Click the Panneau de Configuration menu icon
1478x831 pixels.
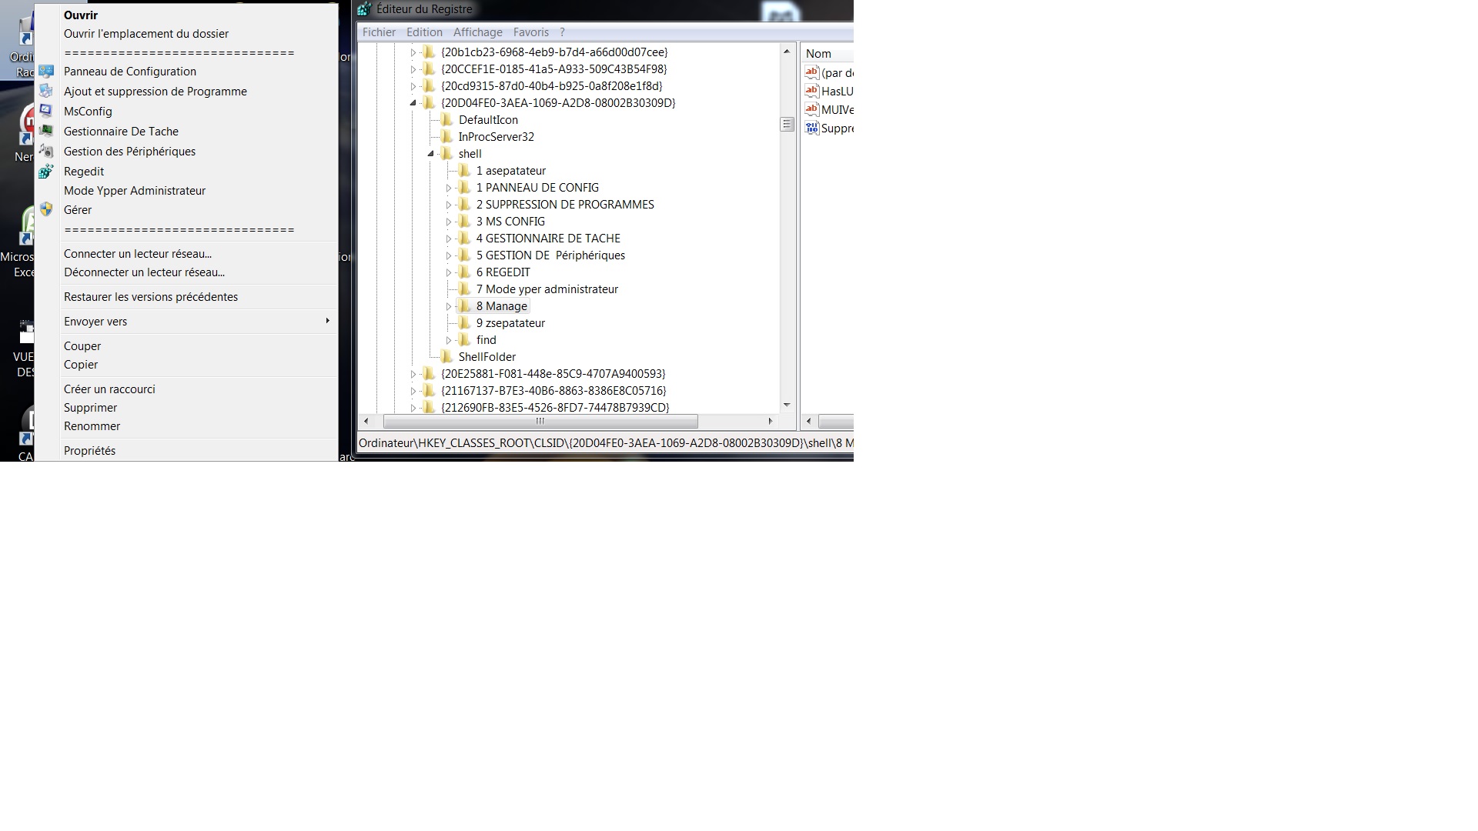coord(46,72)
